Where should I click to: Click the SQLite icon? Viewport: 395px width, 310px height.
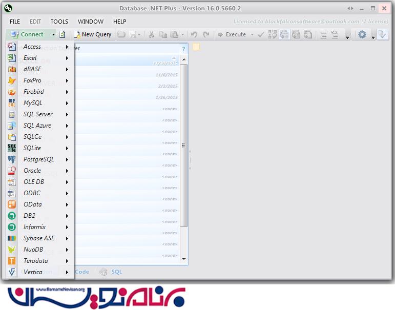(12, 148)
